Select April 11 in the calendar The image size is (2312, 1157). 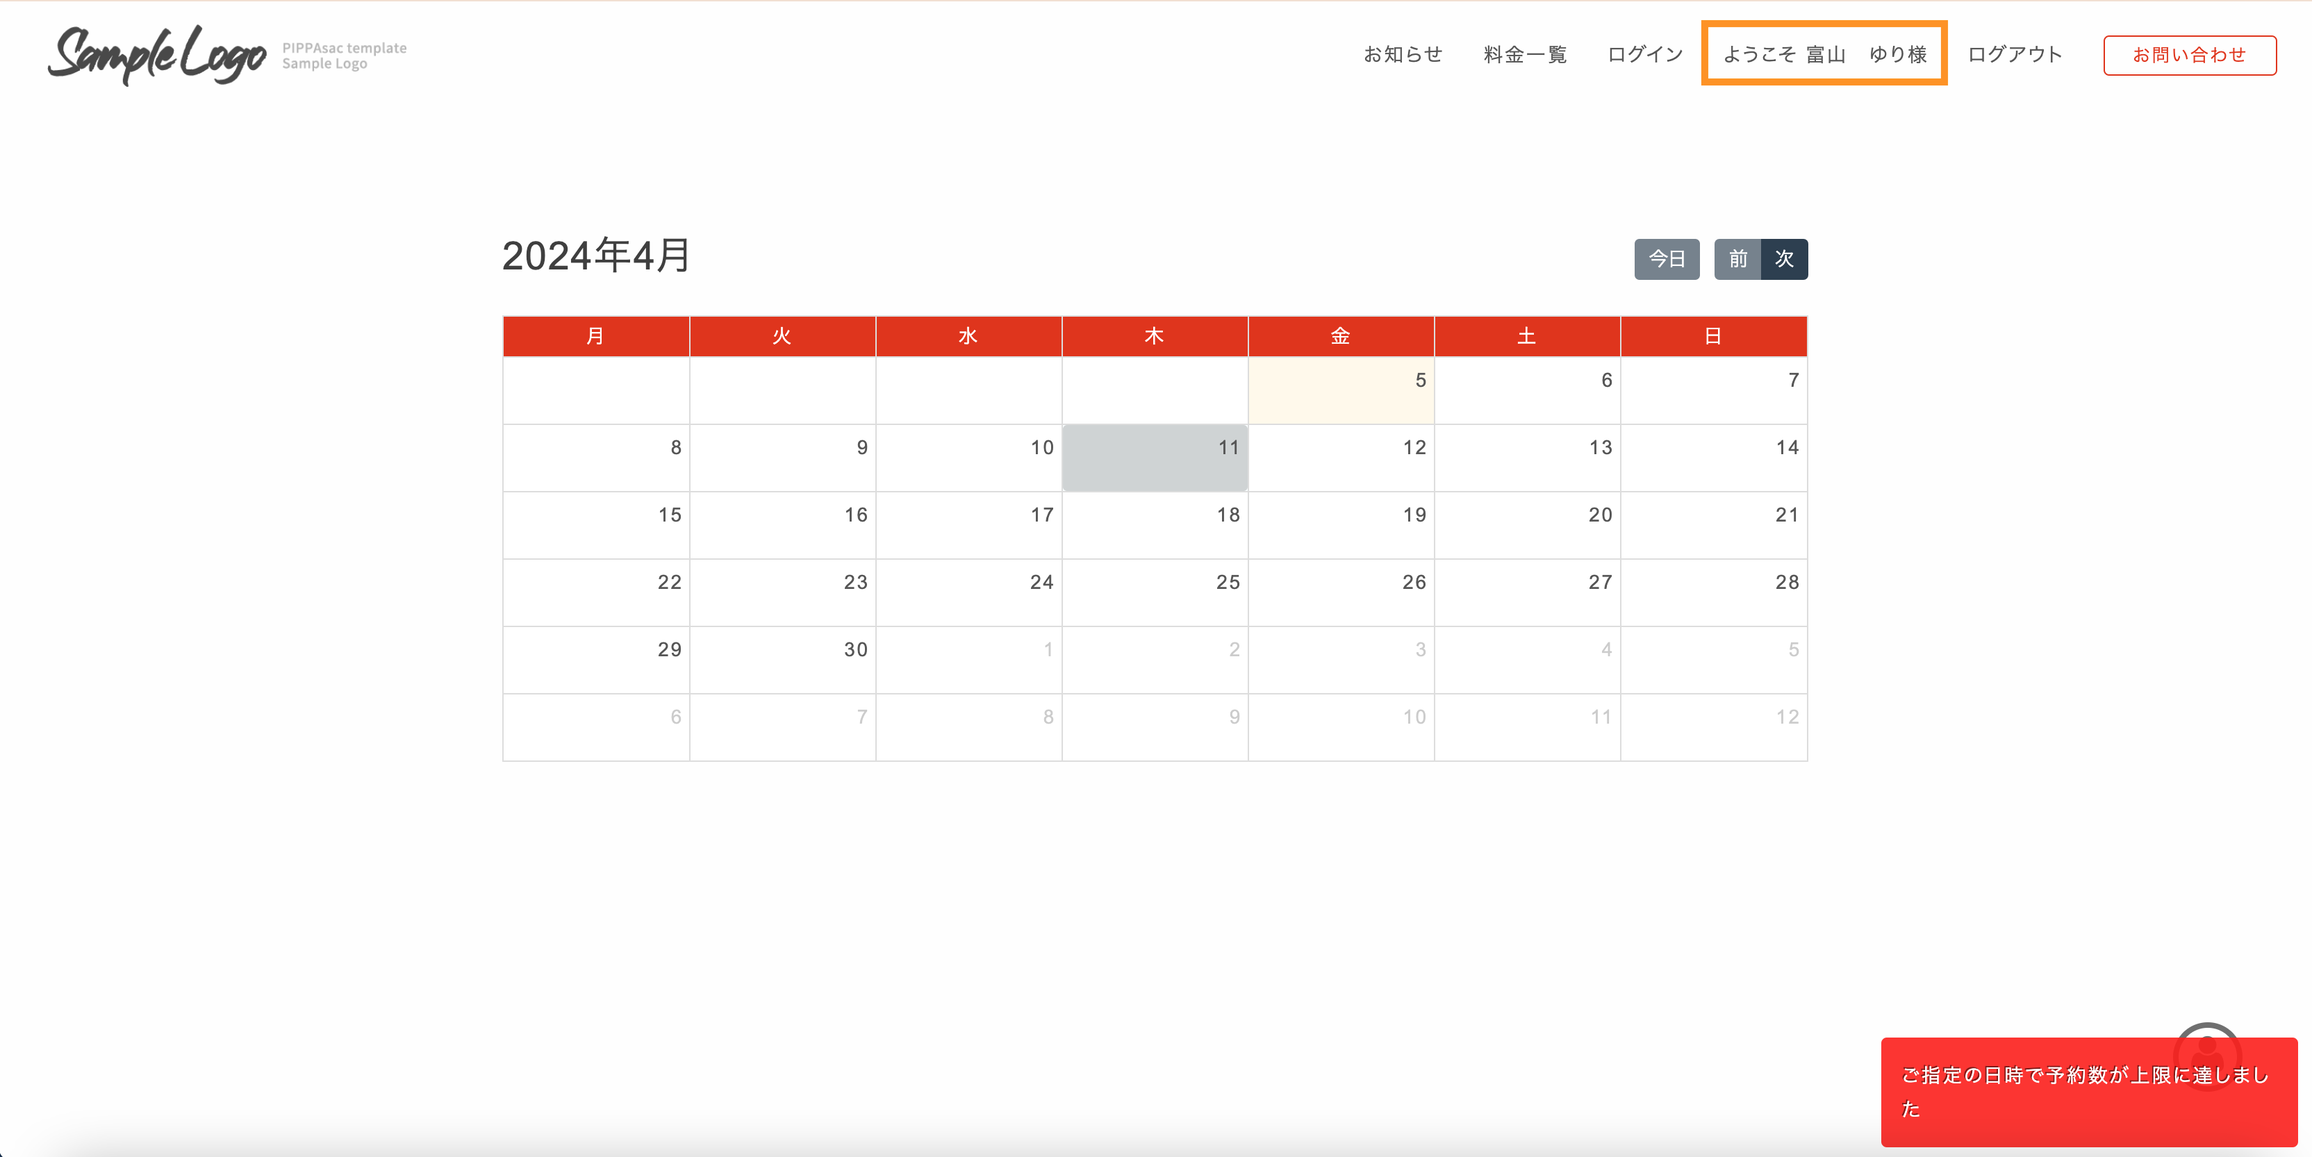(x=1154, y=458)
